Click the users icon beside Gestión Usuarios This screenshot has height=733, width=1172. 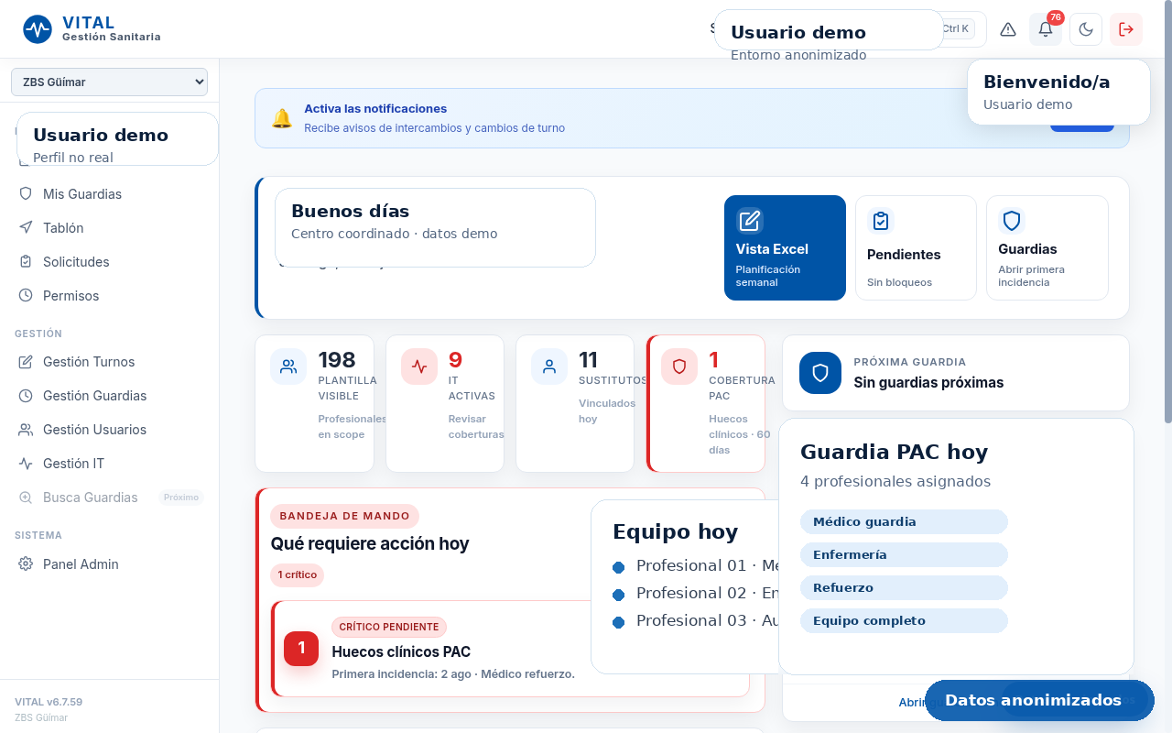tap(26, 430)
